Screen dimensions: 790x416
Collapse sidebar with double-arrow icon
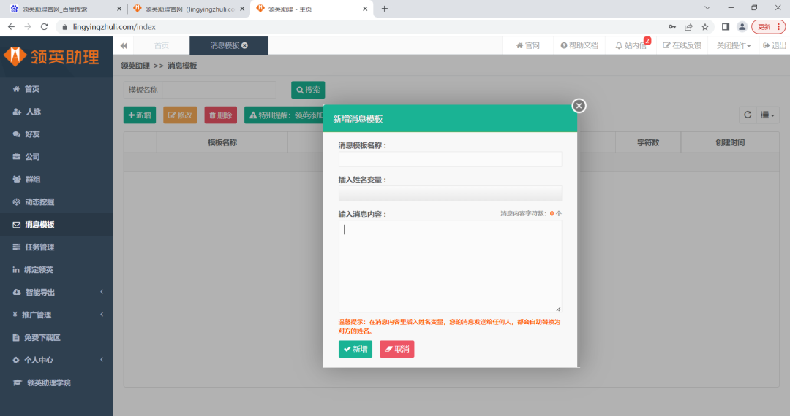(x=124, y=46)
